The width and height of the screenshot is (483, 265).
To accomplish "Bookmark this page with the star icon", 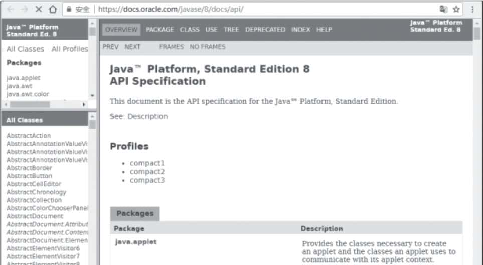I will click(456, 9).
